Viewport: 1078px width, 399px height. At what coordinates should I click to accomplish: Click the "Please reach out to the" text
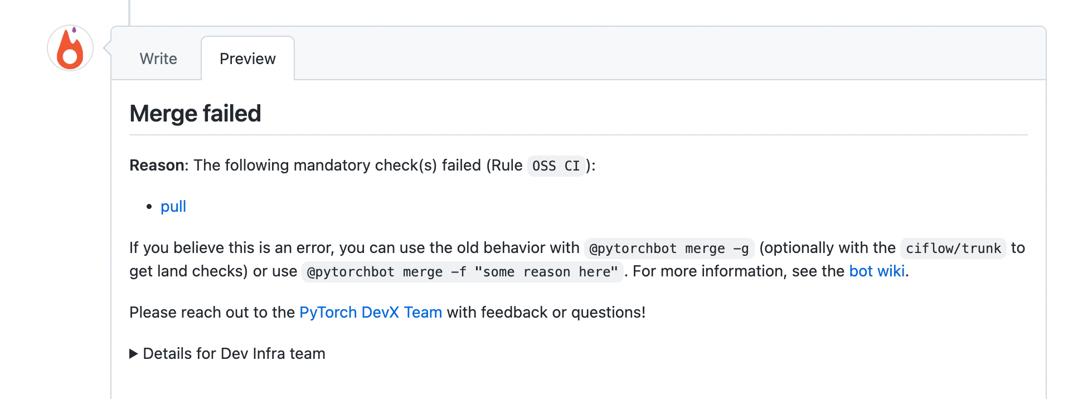coord(212,313)
